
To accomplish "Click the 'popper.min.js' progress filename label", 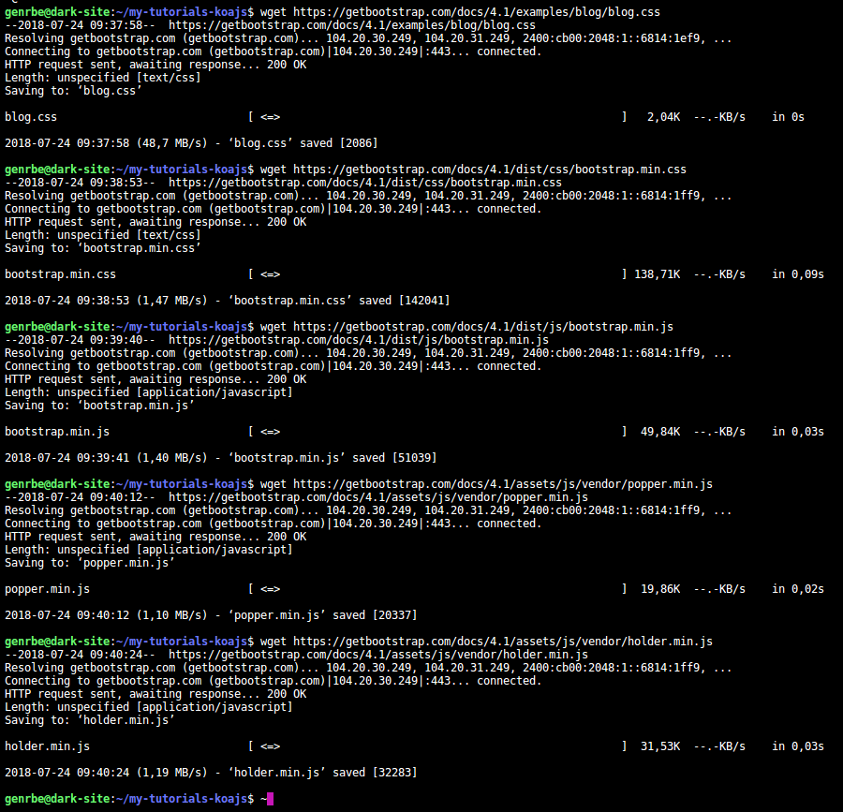I will (x=48, y=589).
